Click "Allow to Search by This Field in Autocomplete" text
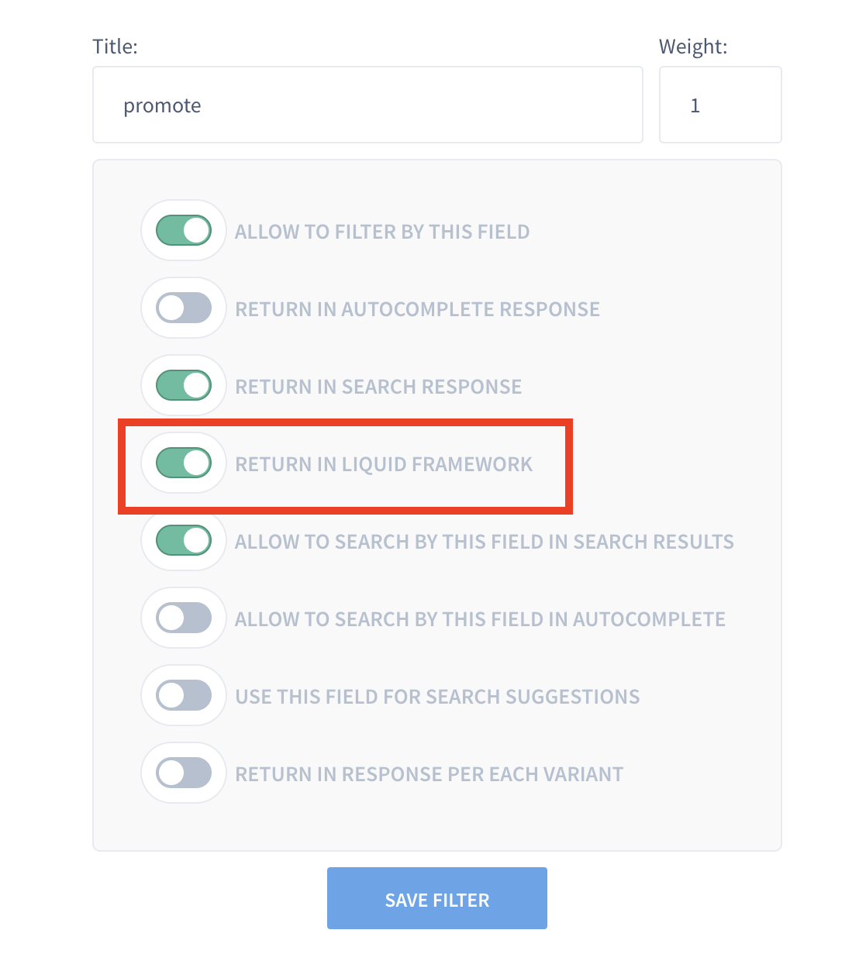The height and width of the screenshot is (954, 859). point(480,619)
